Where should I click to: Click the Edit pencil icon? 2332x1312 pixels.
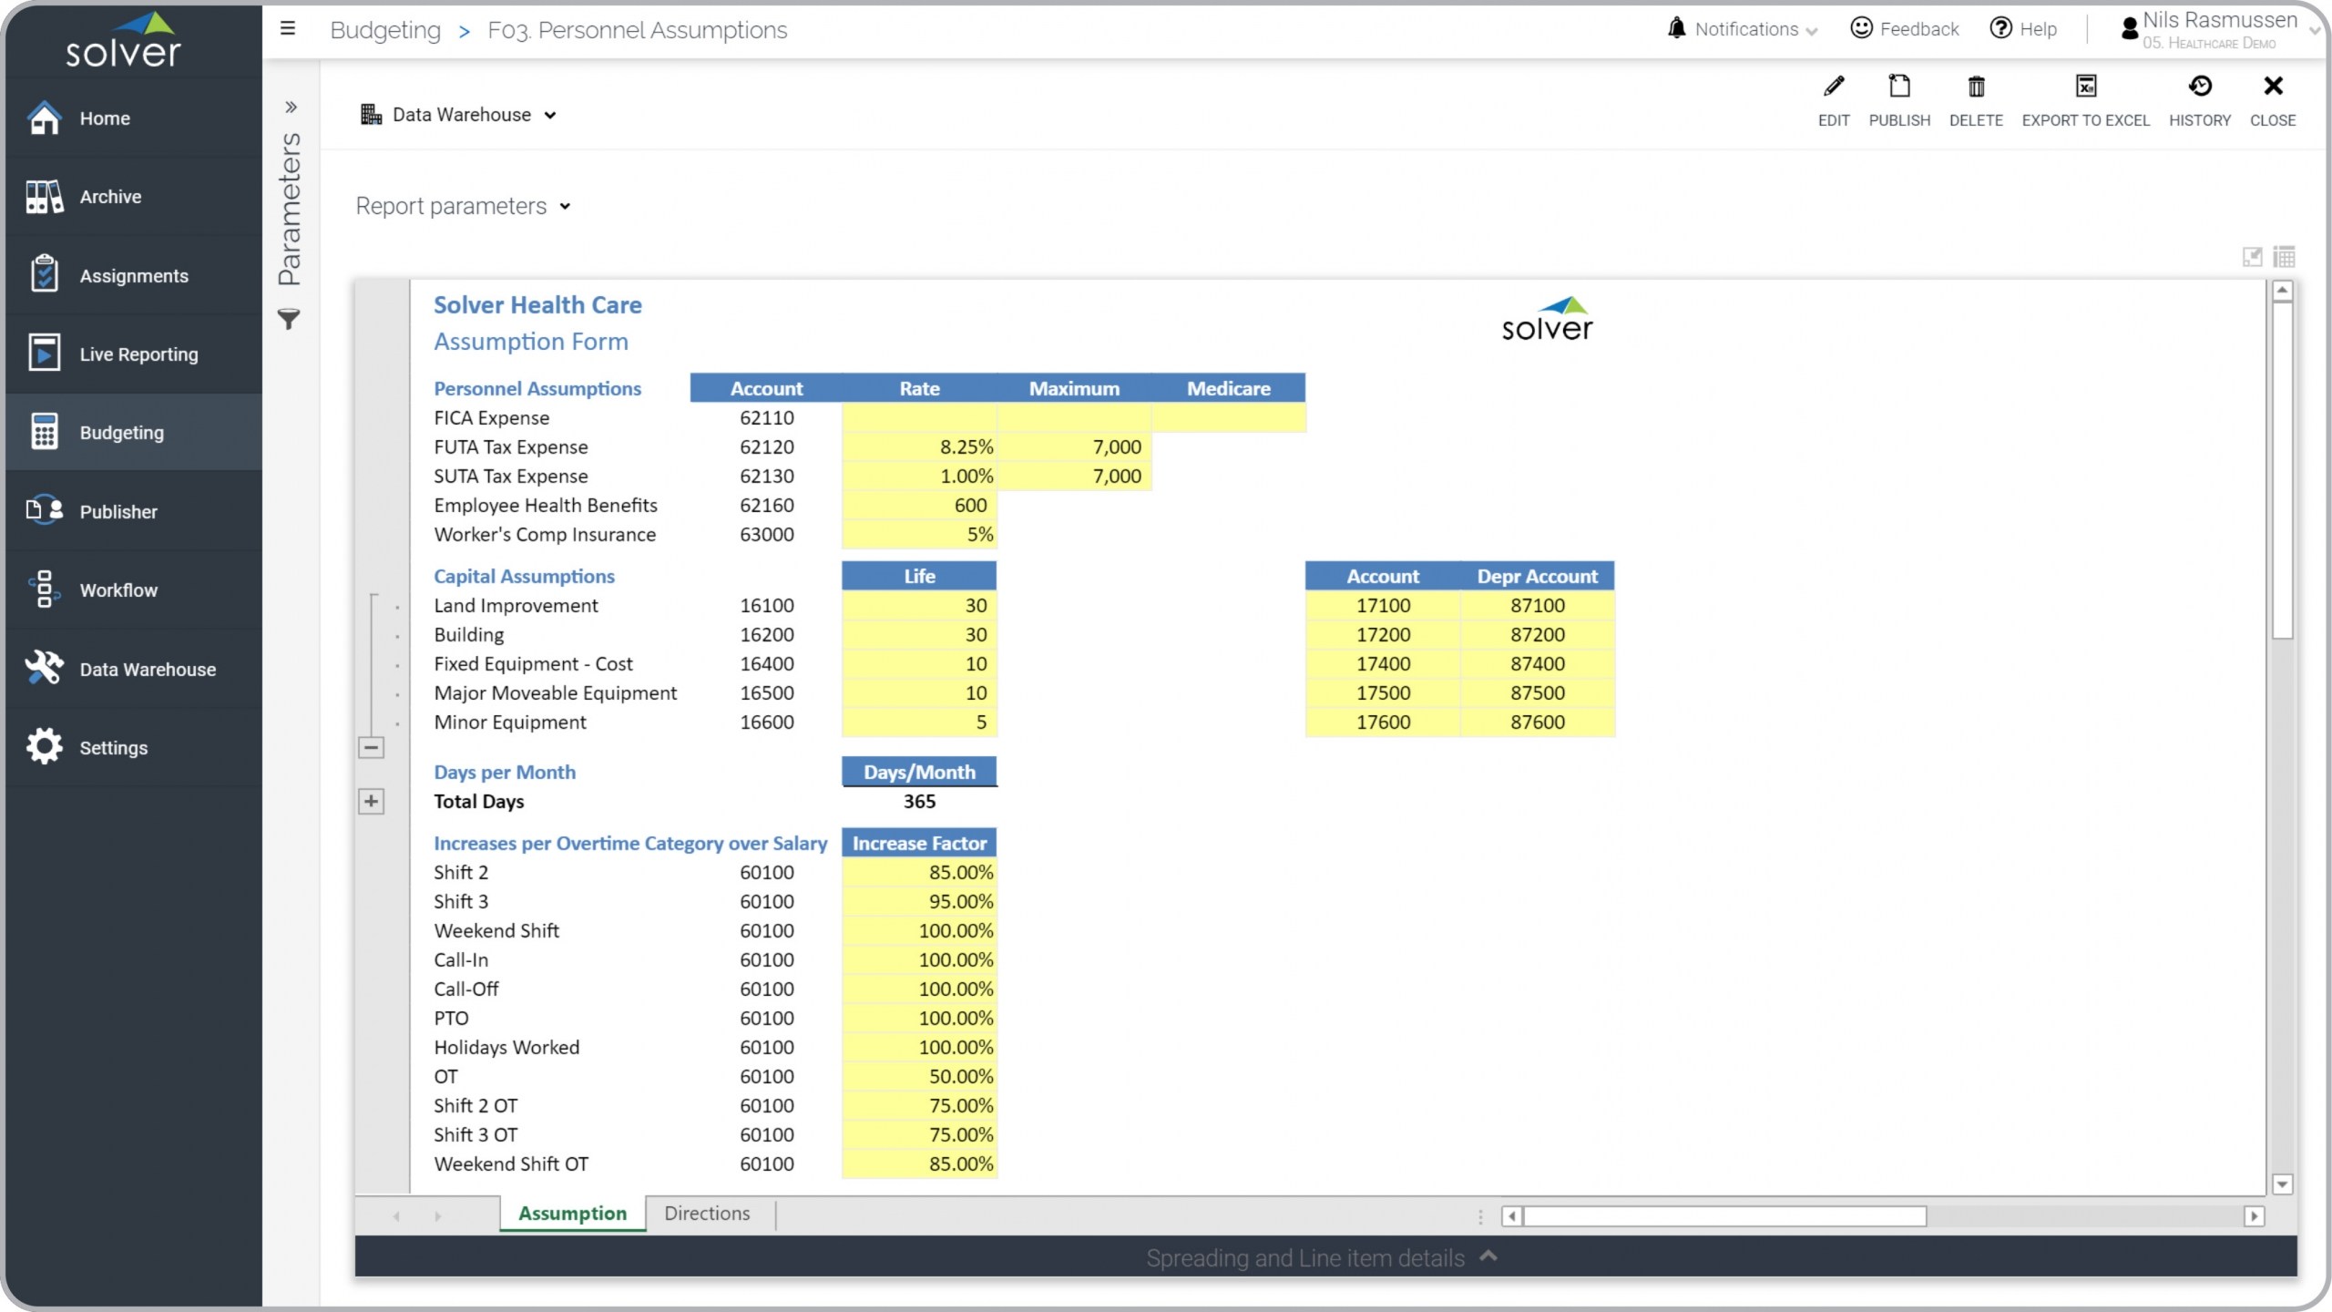click(x=1833, y=87)
